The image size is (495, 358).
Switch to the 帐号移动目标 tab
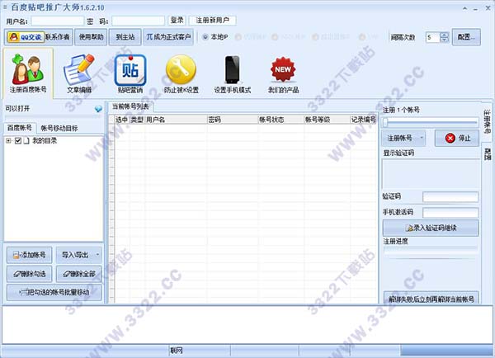click(x=59, y=128)
